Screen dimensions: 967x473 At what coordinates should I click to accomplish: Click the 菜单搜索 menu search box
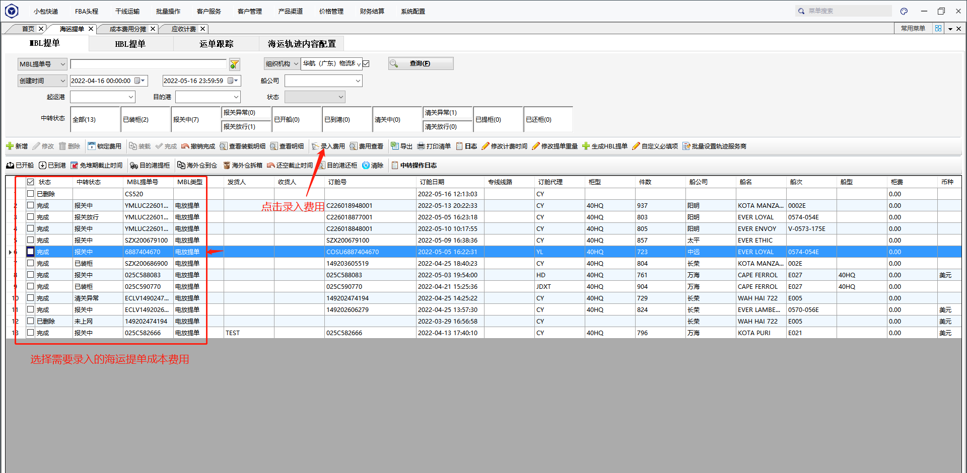point(844,11)
